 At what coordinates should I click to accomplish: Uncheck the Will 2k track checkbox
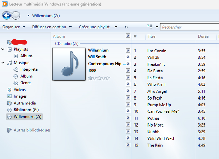pyautogui.click(x=128, y=57)
